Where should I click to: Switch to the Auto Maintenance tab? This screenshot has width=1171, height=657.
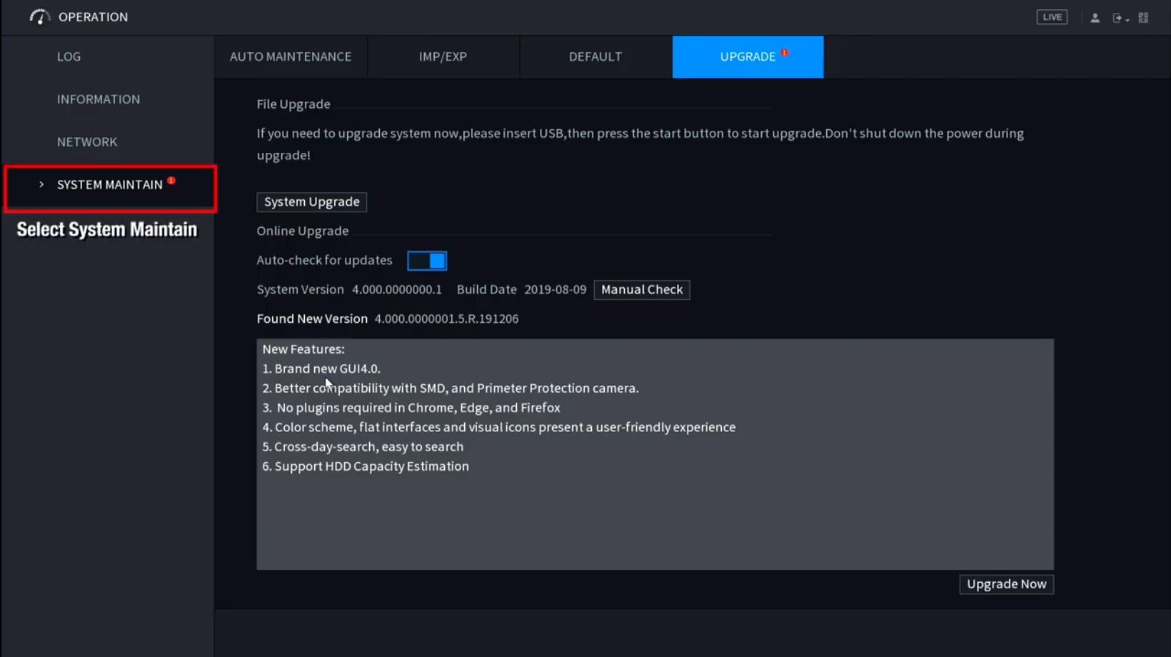pyautogui.click(x=291, y=56)
